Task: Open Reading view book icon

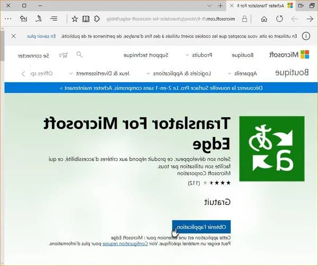Action: point(86,19)
